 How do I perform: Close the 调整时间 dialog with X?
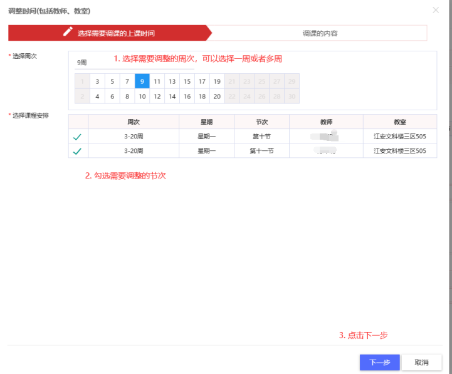[436, 11]
